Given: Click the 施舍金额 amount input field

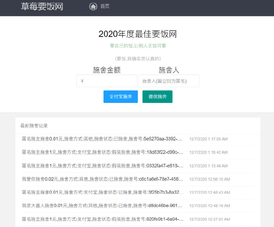Looking at the screenshot, I should pyautogui.click(x=107, y=81).
